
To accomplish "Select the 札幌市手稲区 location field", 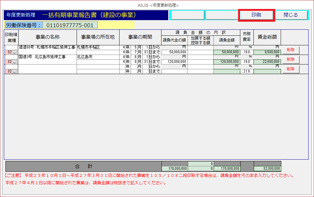I will coord(98,47).
